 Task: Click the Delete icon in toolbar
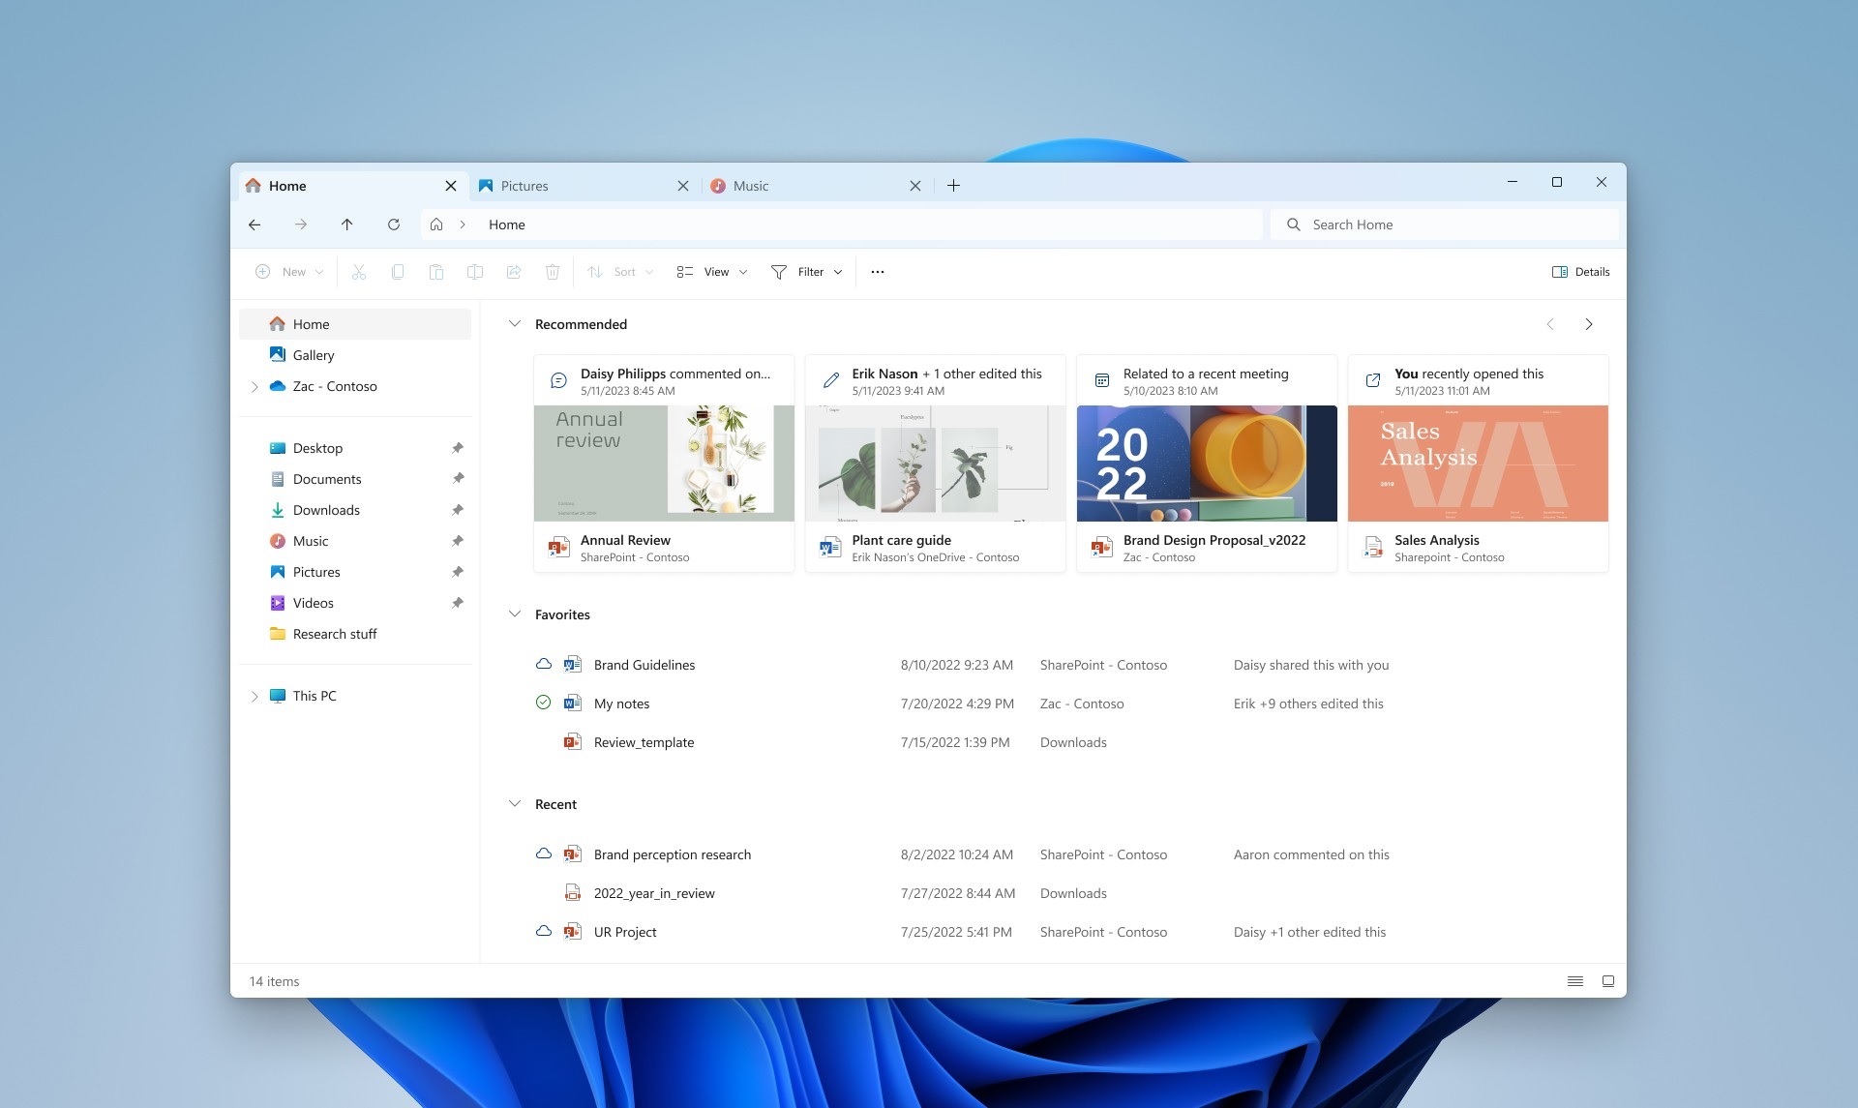(x=553, y=272)
